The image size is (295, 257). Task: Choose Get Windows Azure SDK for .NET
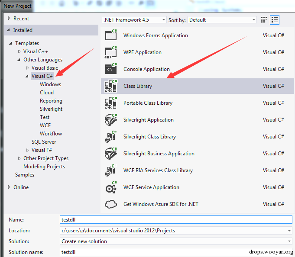coord(161,204)
